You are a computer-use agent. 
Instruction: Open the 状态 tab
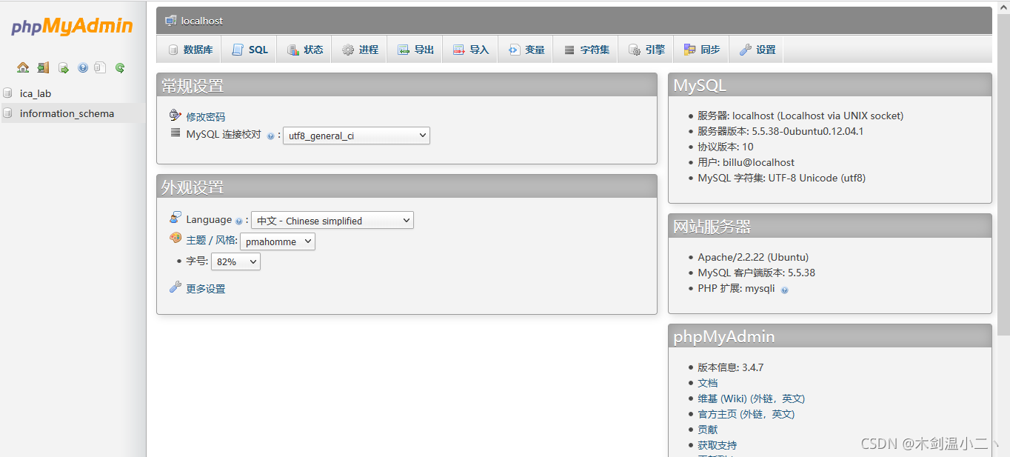(305, 50)
